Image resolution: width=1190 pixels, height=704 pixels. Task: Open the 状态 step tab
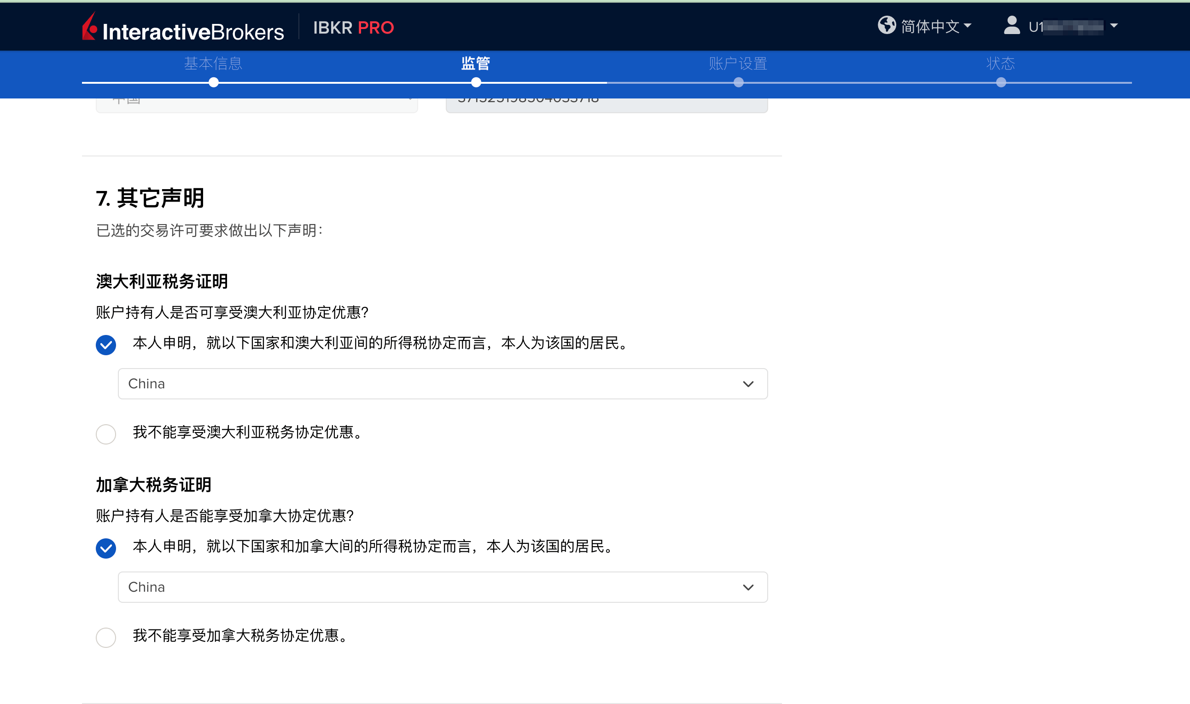coord(1000,63)
